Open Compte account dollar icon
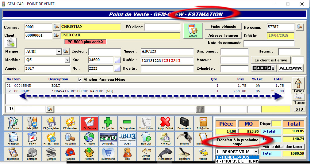This screenshot has height=165, width=310. pos(51,154)
